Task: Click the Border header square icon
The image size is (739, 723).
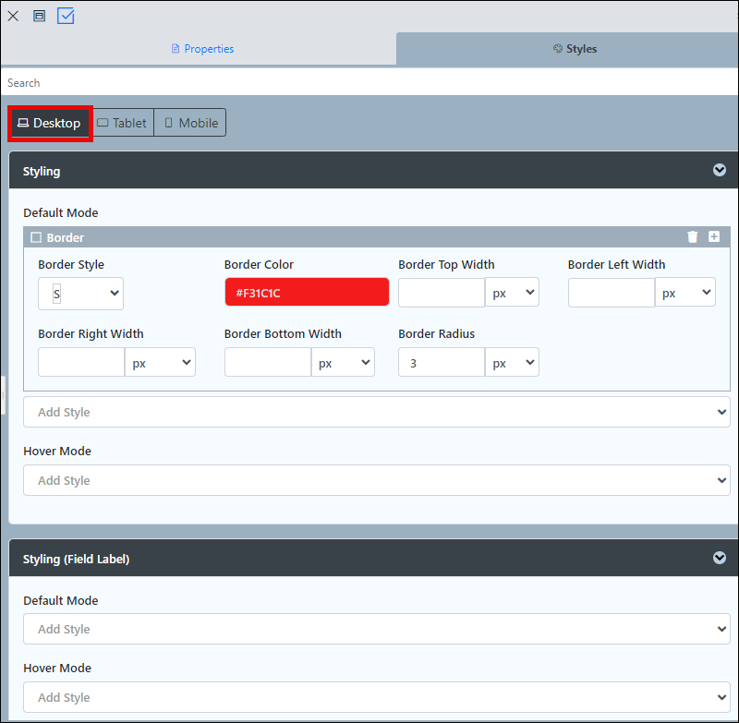Action: point(36,237)
